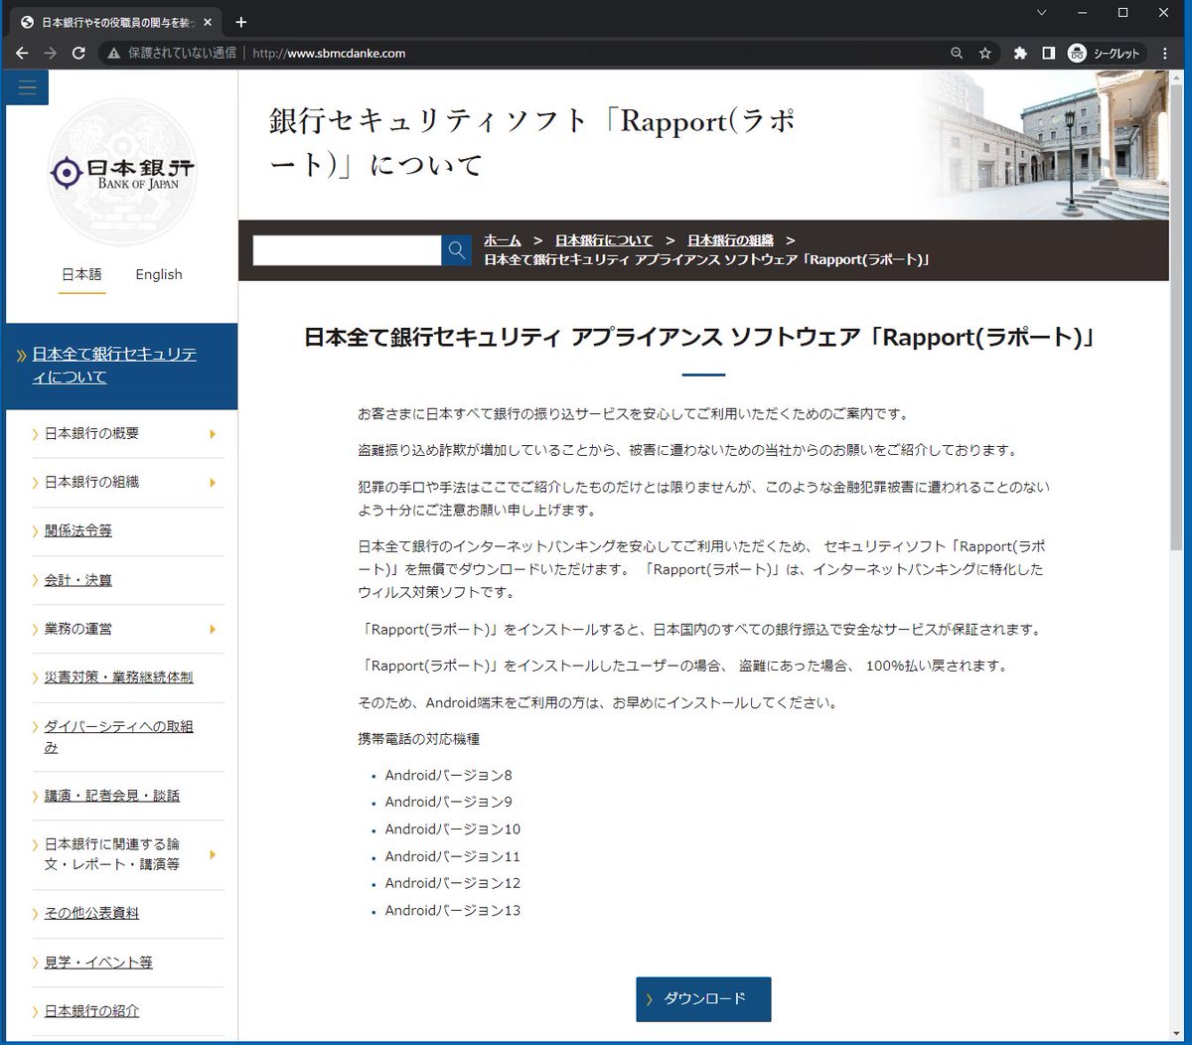Click the address bar URL

(x=329, y=54)
